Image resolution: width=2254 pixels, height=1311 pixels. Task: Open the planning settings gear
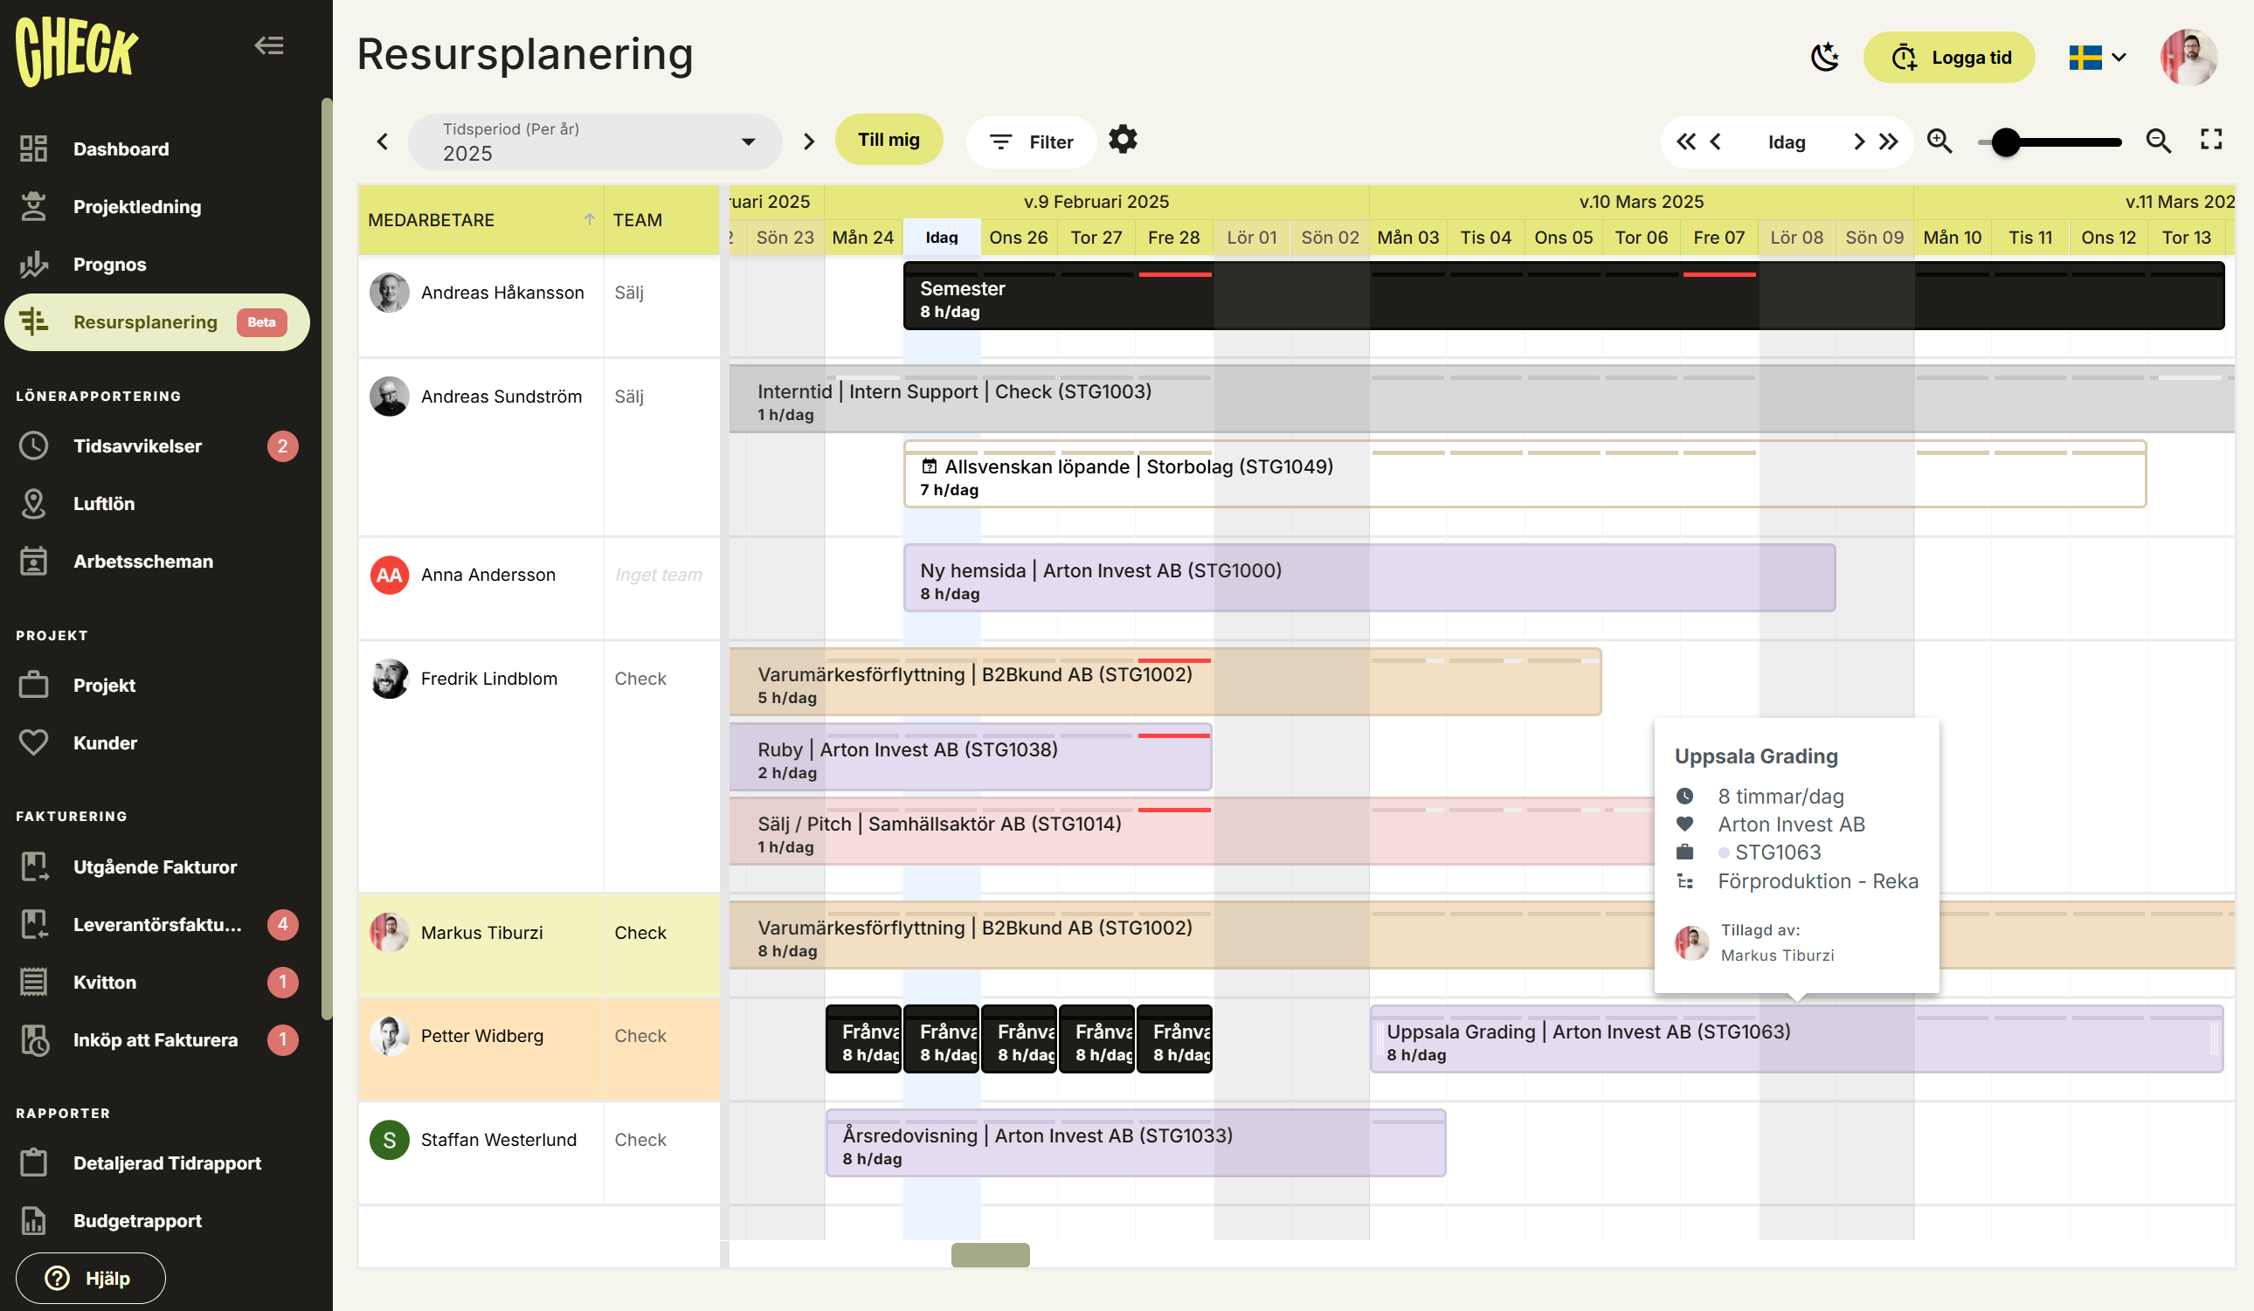[x=1123, y=140]
